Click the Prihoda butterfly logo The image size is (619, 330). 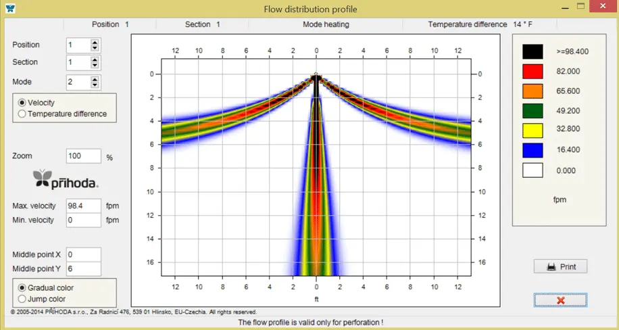(43, 179)
